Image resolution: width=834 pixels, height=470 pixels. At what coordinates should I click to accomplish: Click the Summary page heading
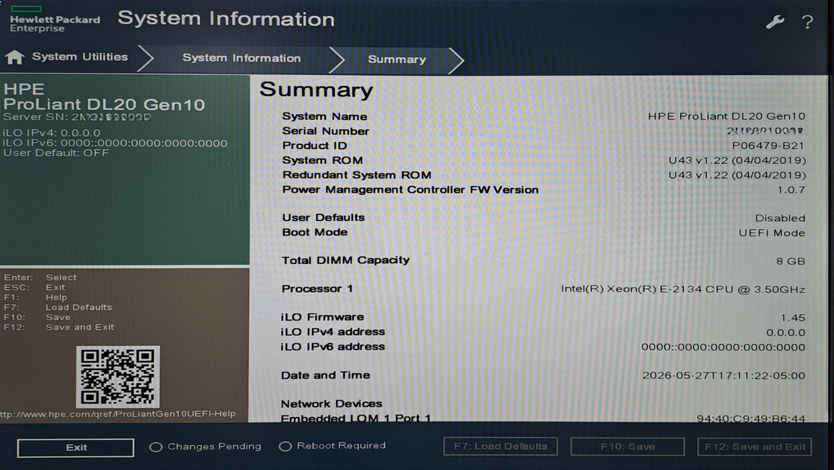tap(316, 90)
